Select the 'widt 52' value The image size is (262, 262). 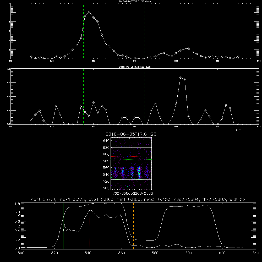point(237,199)
